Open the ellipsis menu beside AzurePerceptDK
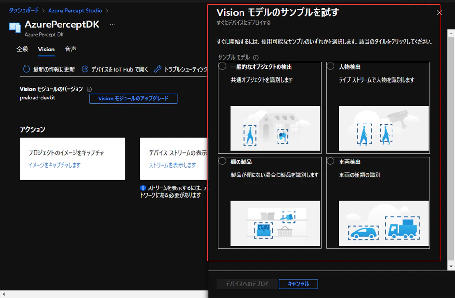This screenshot has height=298, width=455. [x=112, y=25]
